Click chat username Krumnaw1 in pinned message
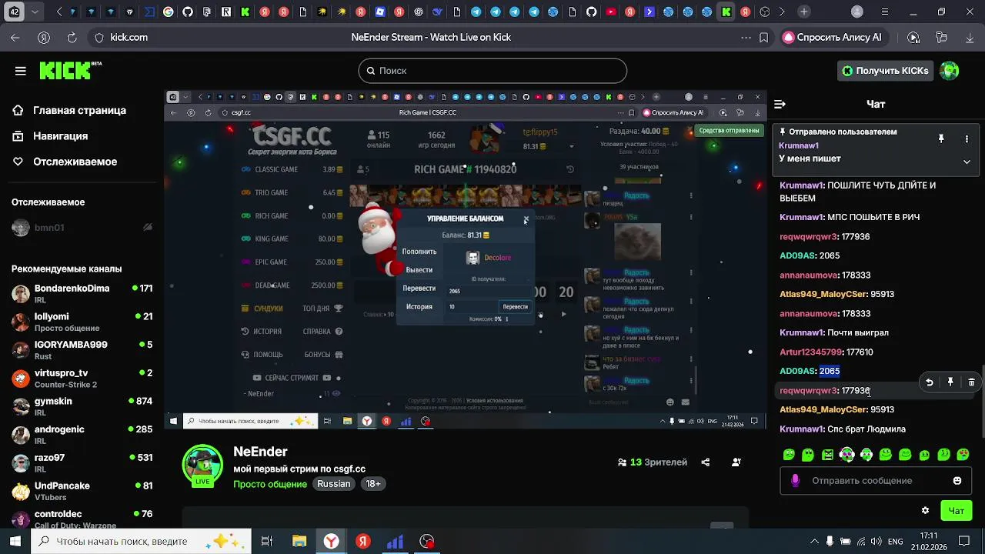 [x=798, y=145]
